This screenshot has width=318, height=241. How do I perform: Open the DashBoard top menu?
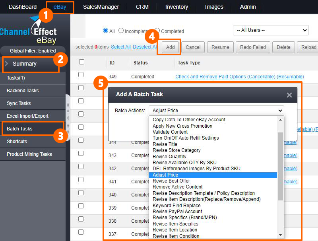point(23,7)
